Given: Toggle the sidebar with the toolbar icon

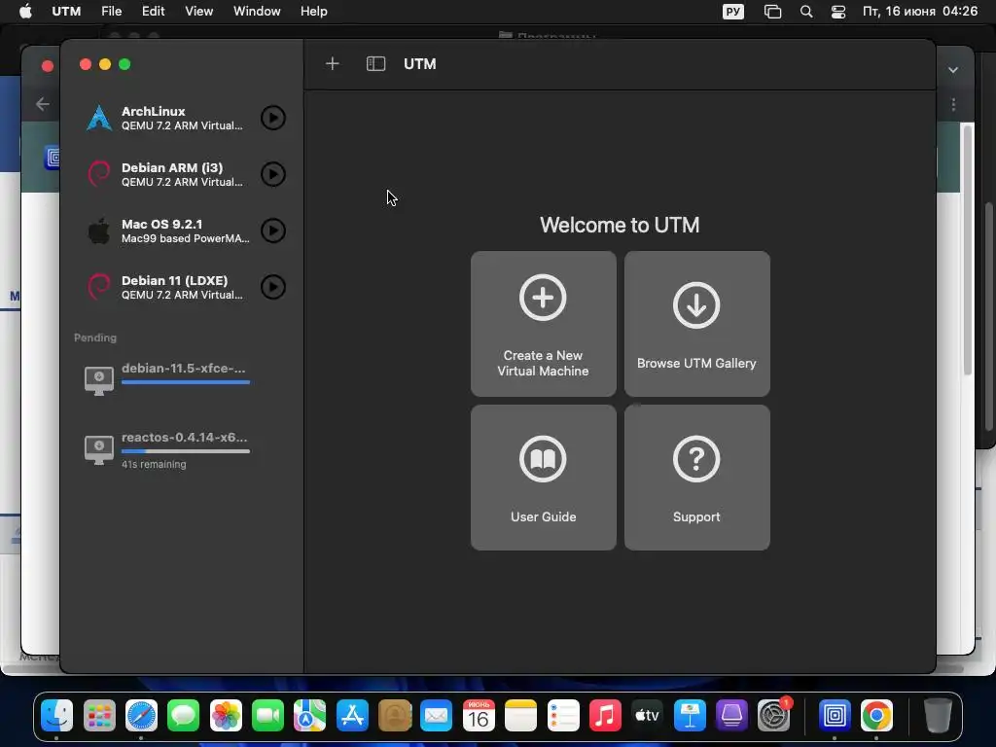Looking at the screenshot, I should tap(376, 63).
